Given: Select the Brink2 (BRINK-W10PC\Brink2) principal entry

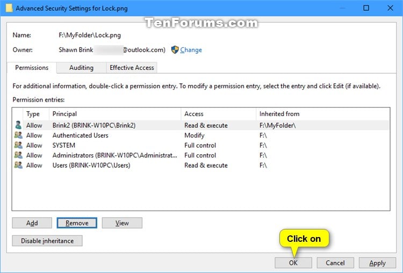Looking at the screenshot, I should (x=94, y=125).
